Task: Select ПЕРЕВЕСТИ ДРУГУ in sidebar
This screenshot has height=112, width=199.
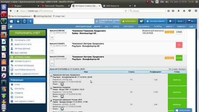Action: pyautogui.click(x=27, y=61)
